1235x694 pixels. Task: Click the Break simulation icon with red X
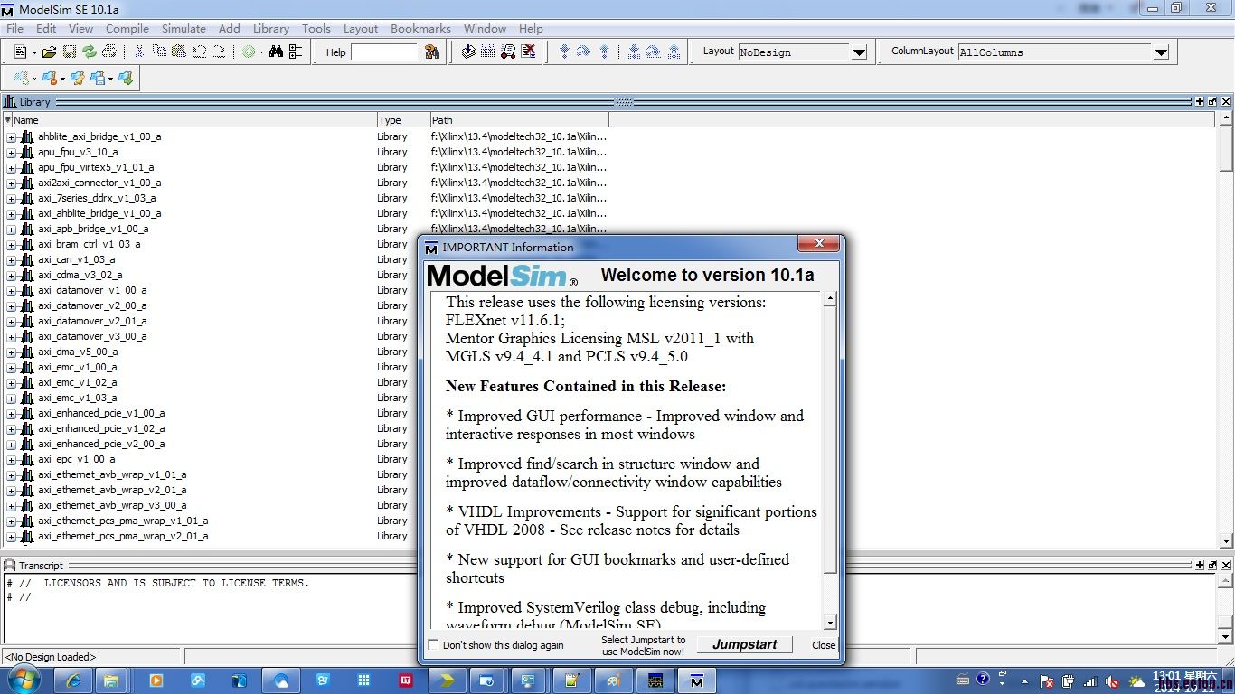point(528,52)
